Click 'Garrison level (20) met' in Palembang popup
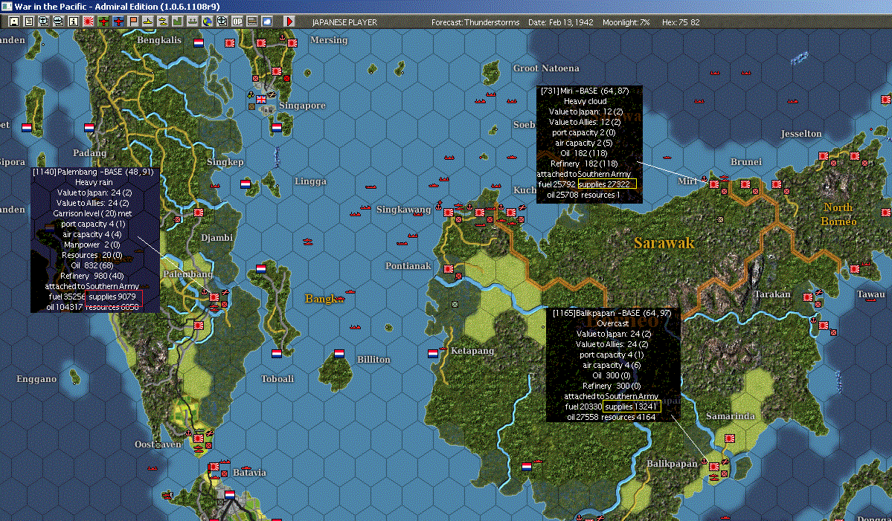The height and width of the screenshot is (521, 892). pyautogui.click(x=92, y=213)
